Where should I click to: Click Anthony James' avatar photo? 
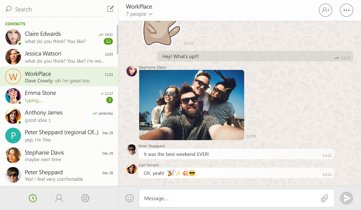click(x=13, y=116)
